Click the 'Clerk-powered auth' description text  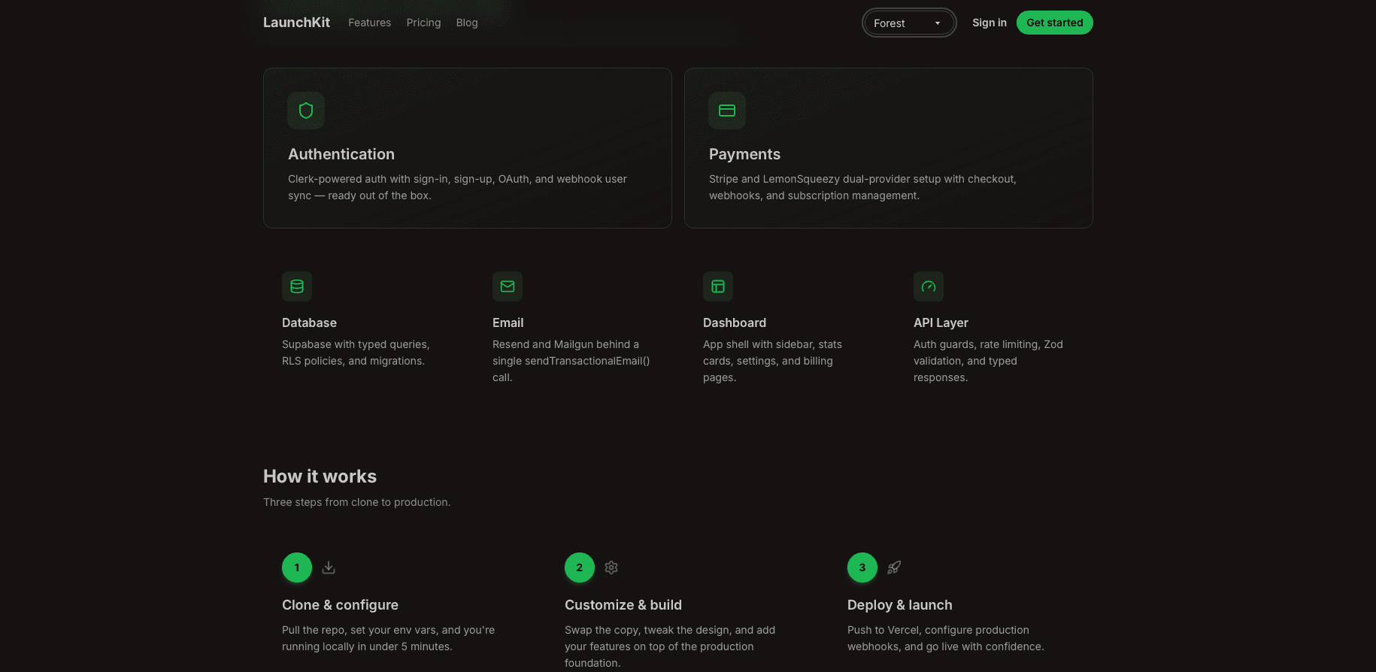pyautogui.click(x=457, y=187)
